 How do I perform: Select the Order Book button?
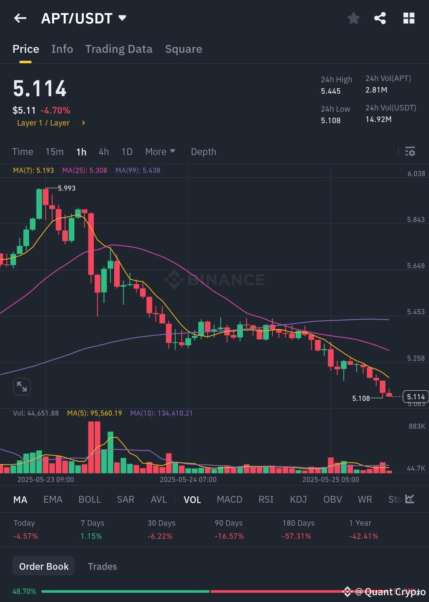click(43, 566)
